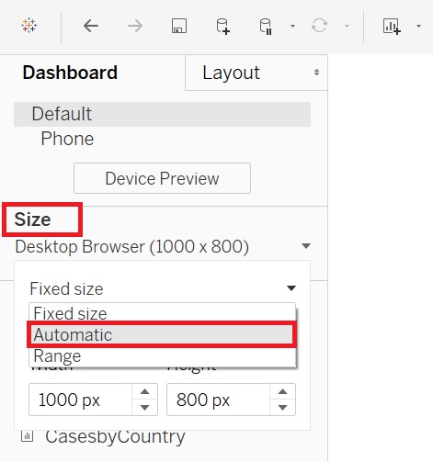
Task: Decrease height with the down stepper
Action: [282, 407]
